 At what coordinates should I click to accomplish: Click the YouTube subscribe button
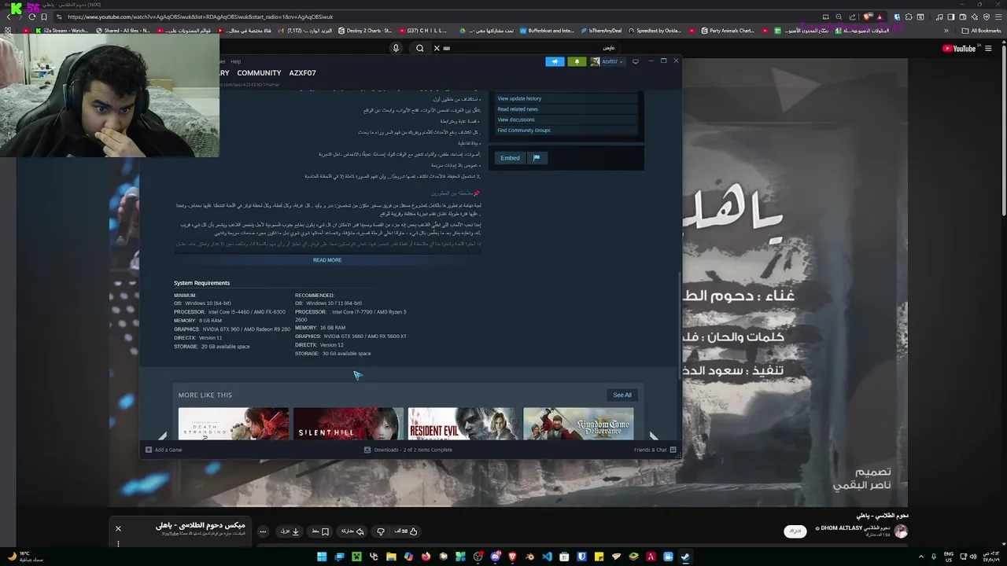795,531
